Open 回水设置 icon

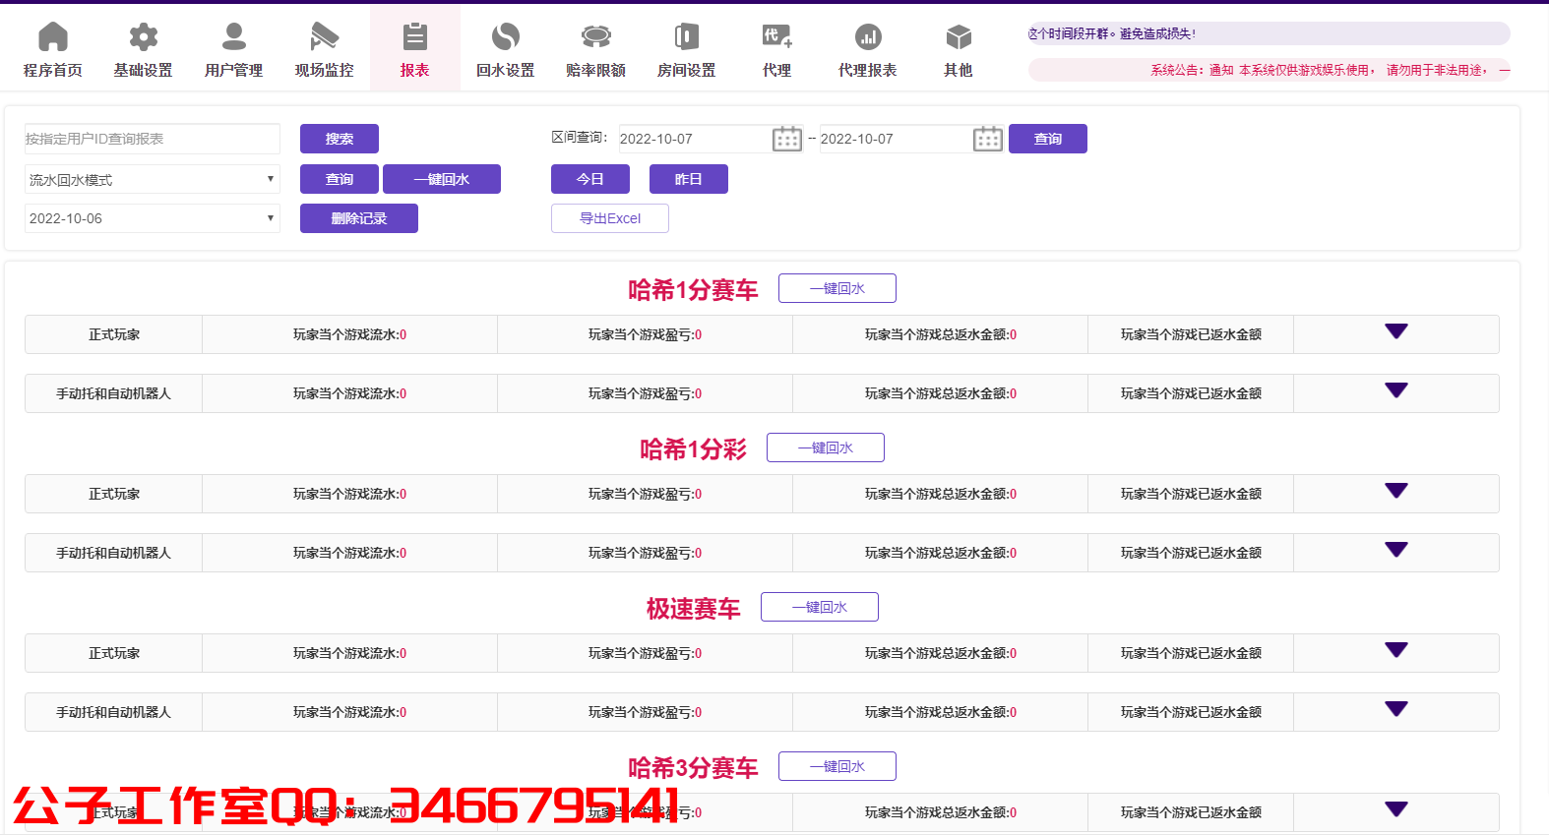(x=506, y=37)
